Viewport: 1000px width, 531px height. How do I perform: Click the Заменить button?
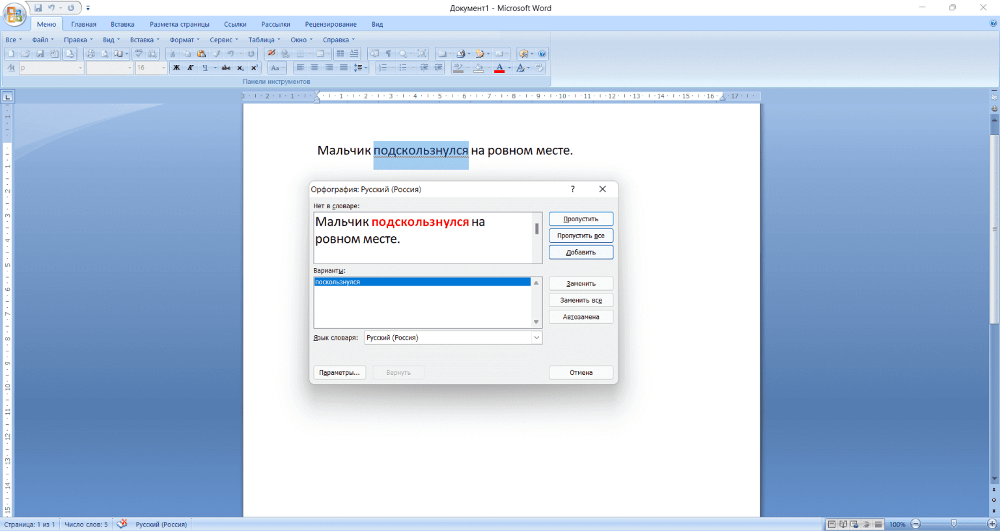pos(581,284)
